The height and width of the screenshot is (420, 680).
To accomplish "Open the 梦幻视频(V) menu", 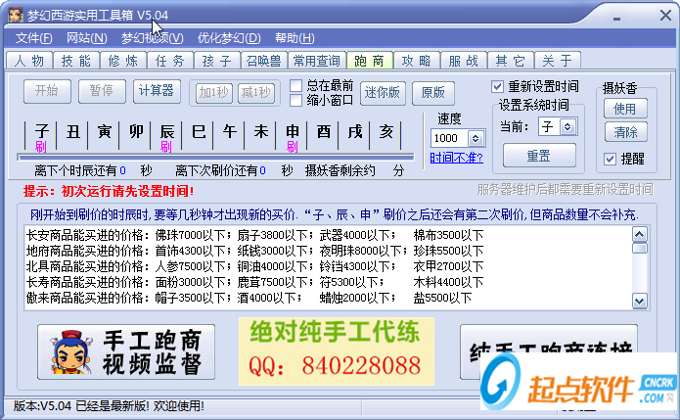I will (x=153, y=38).
